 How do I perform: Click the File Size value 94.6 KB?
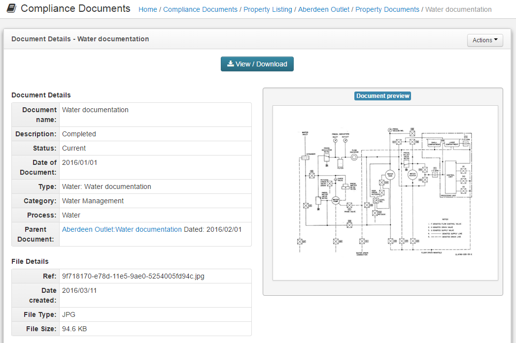[x=74, y=329]
